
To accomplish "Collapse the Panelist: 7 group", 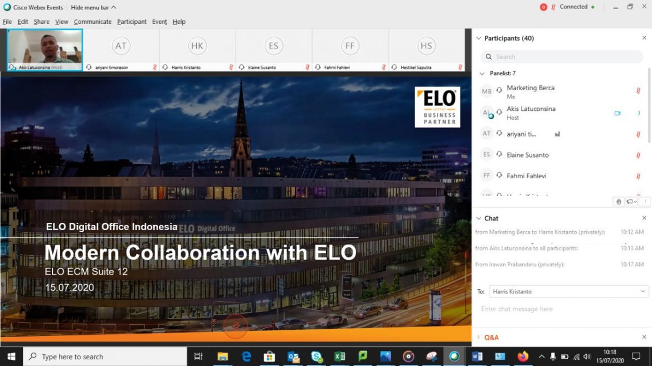I will click(482, 73).
